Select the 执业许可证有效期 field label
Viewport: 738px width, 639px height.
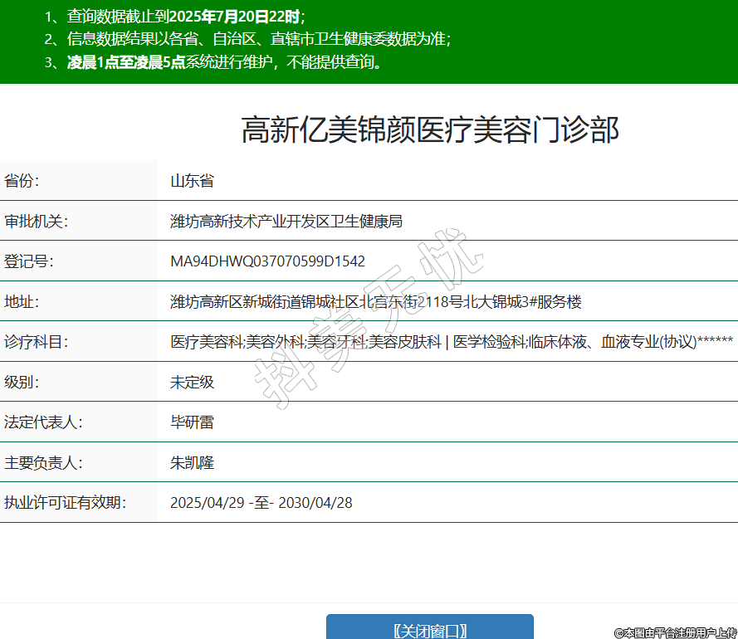[x=65, y=502]
